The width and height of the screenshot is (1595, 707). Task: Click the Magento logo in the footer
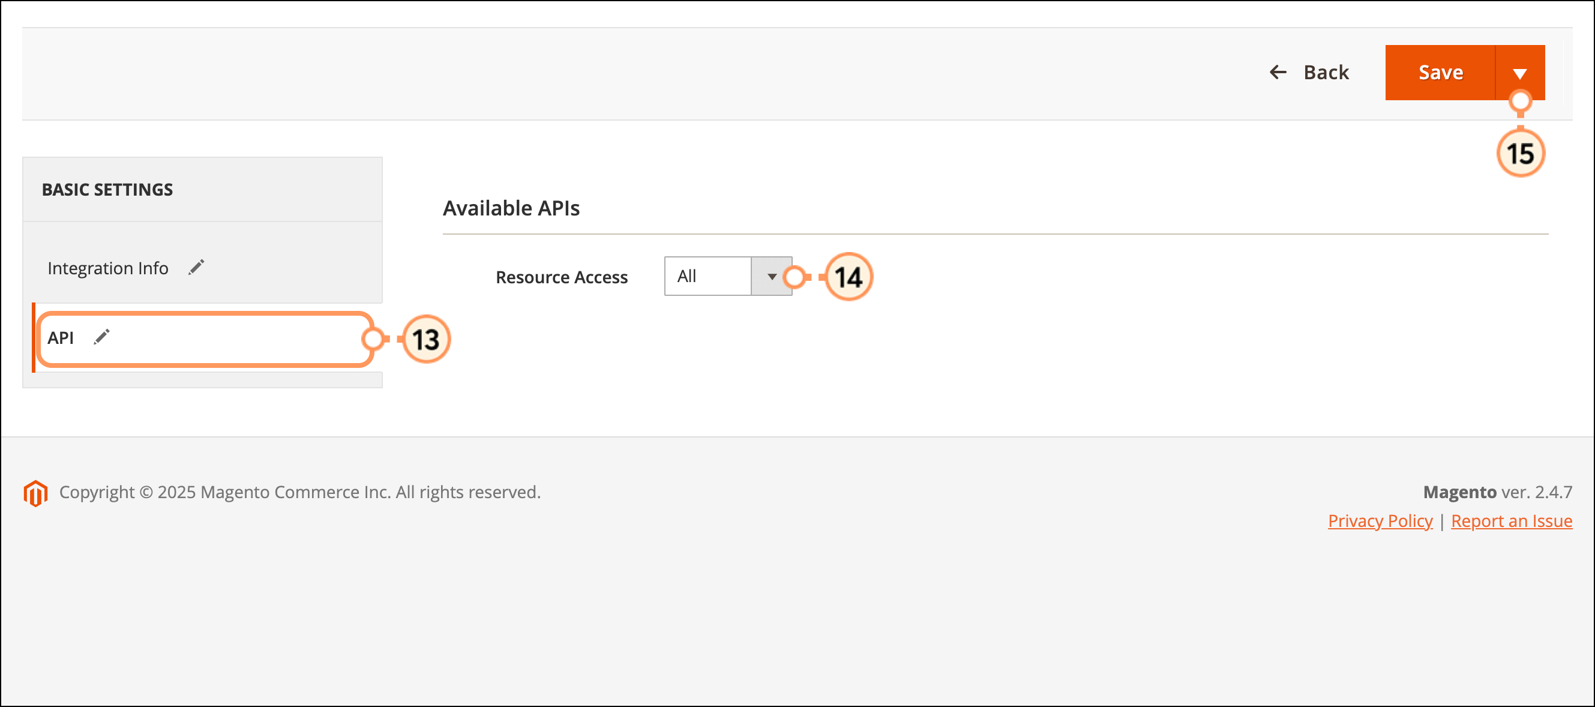35,493
